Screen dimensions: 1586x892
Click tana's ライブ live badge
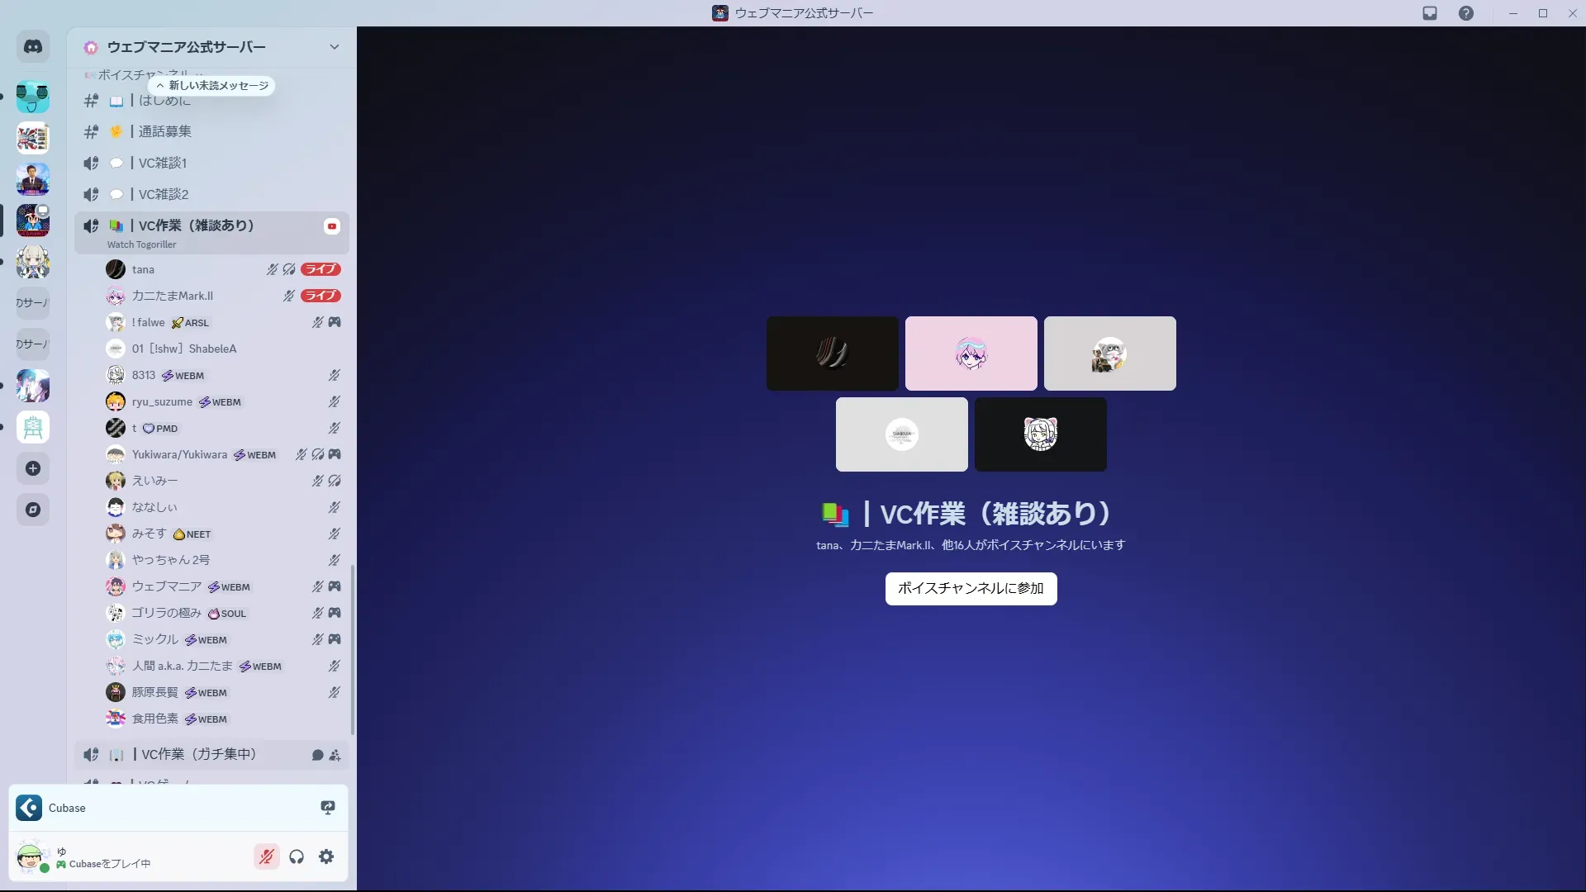click(321, 269)
